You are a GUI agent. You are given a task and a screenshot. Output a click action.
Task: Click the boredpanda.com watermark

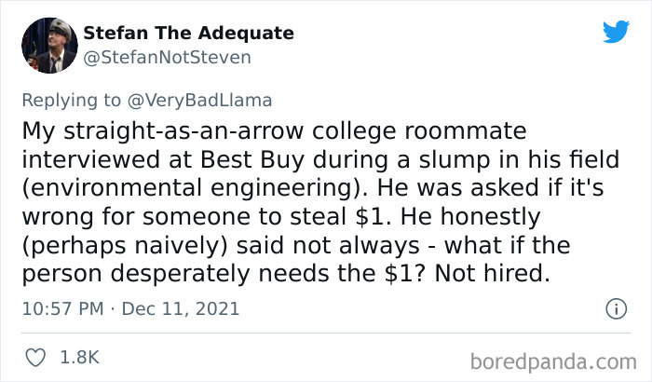tap(553, 362)
